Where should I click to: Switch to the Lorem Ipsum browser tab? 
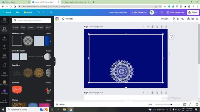click(x=76, y=2)
